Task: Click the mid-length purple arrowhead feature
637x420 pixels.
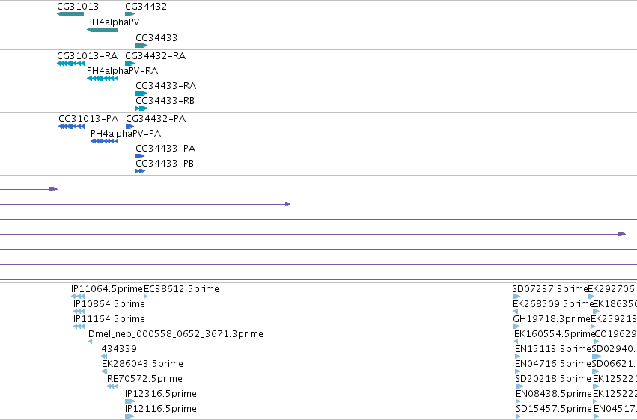Action: point(287,204)
